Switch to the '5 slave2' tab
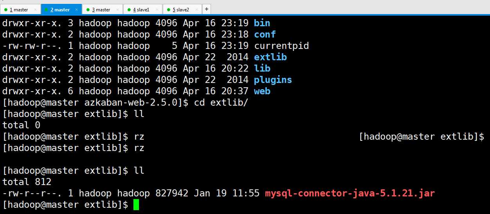The image size is (490, 214). point(182,9)
